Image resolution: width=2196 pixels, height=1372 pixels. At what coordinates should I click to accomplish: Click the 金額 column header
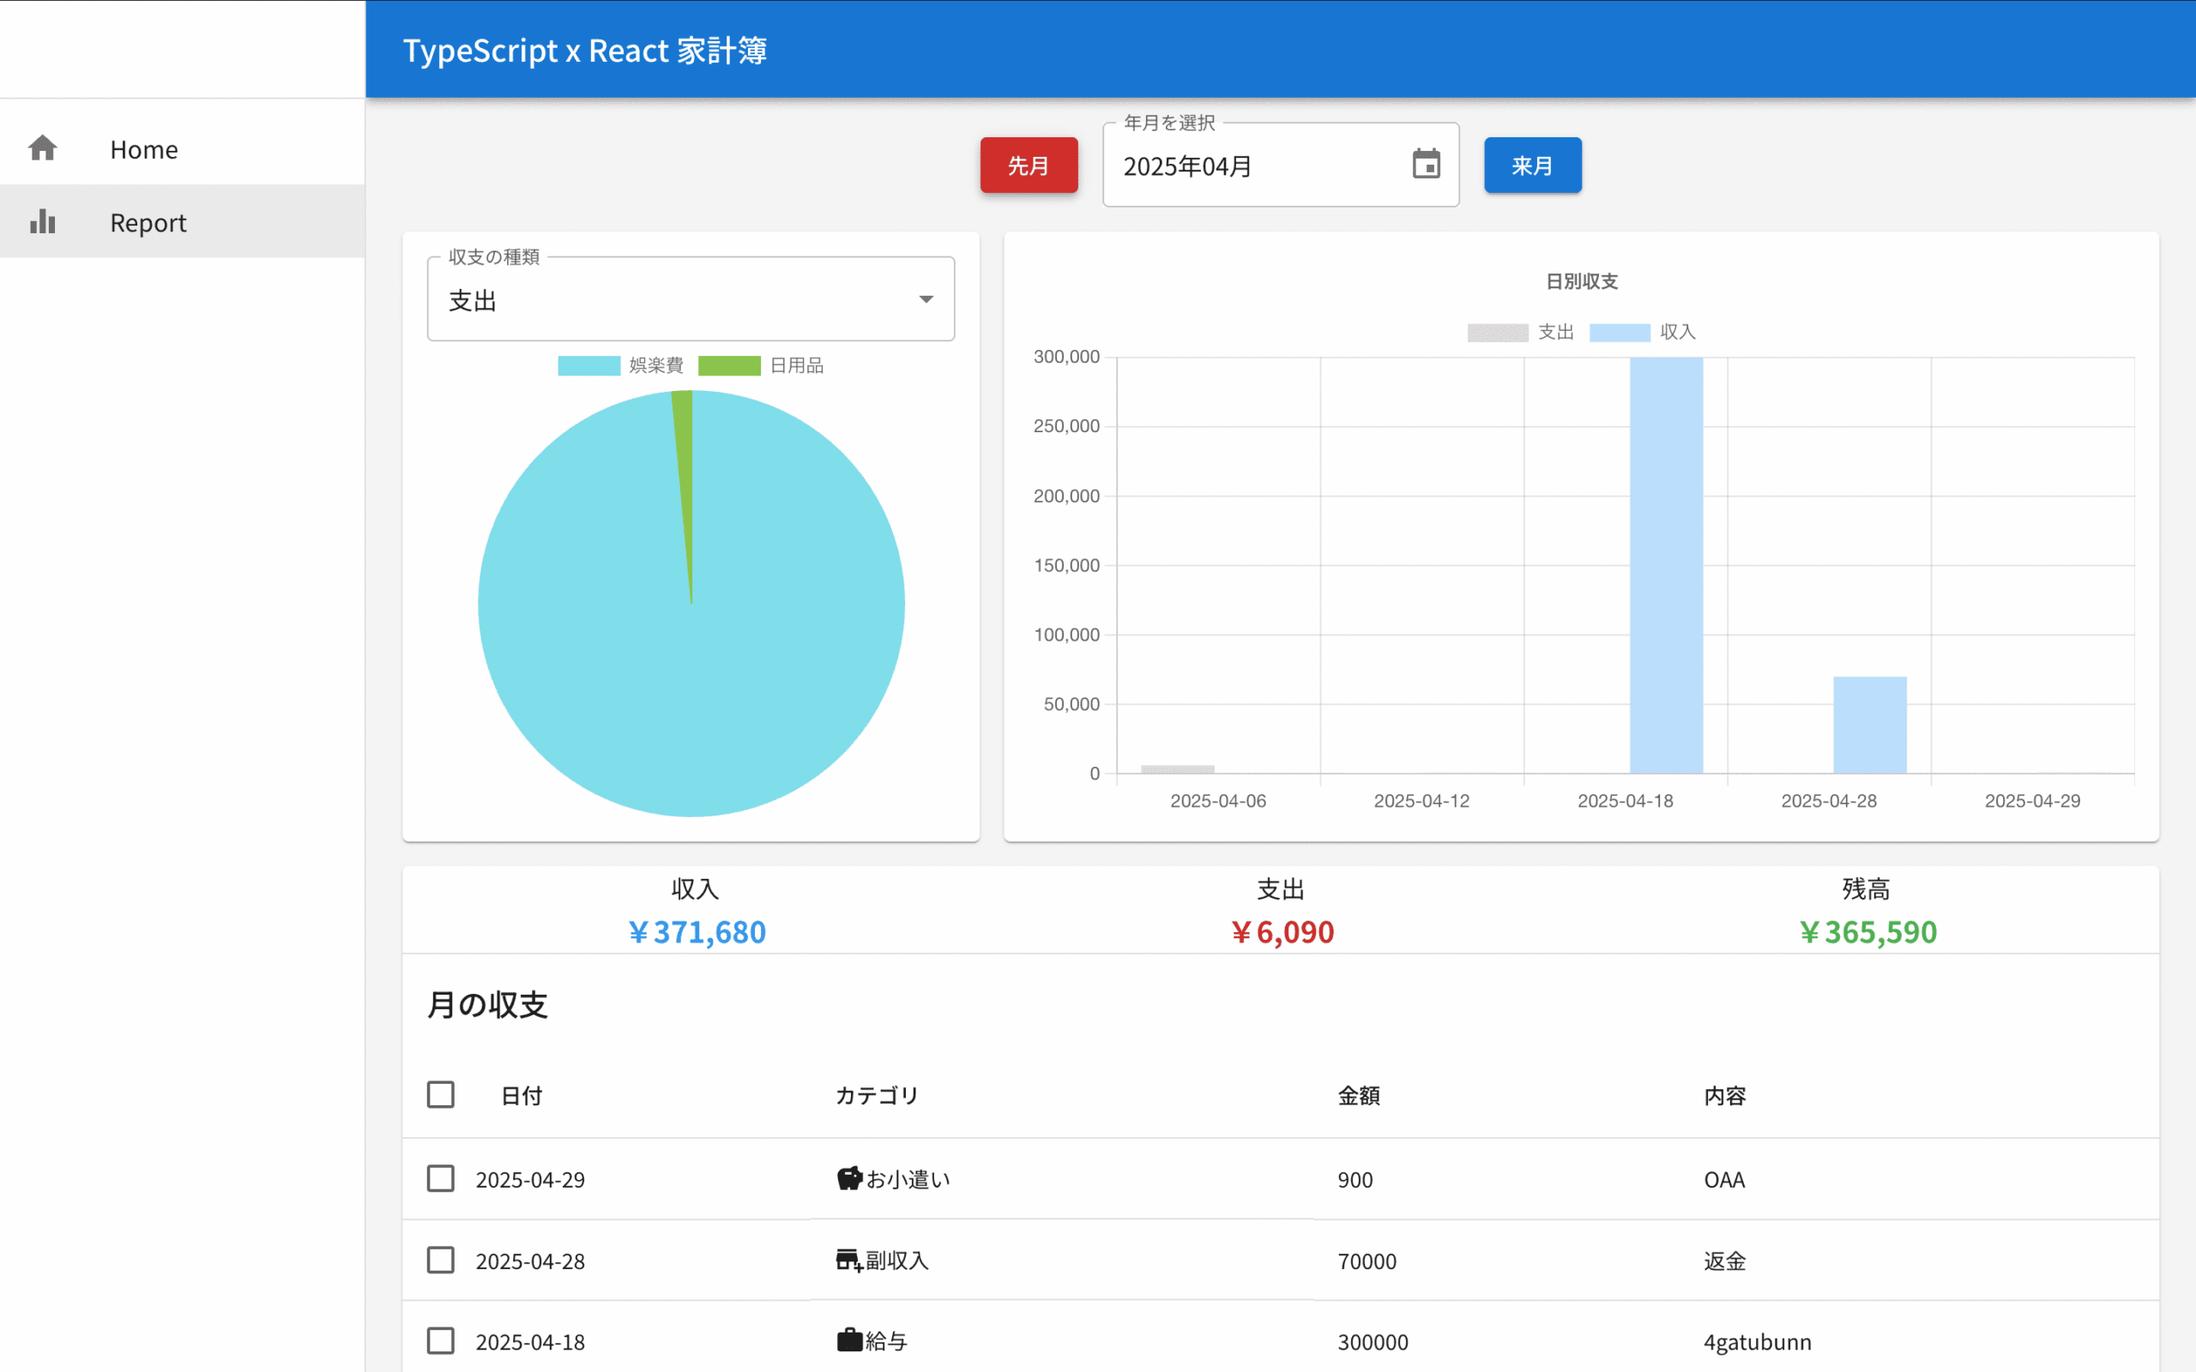[1359, 1095]
